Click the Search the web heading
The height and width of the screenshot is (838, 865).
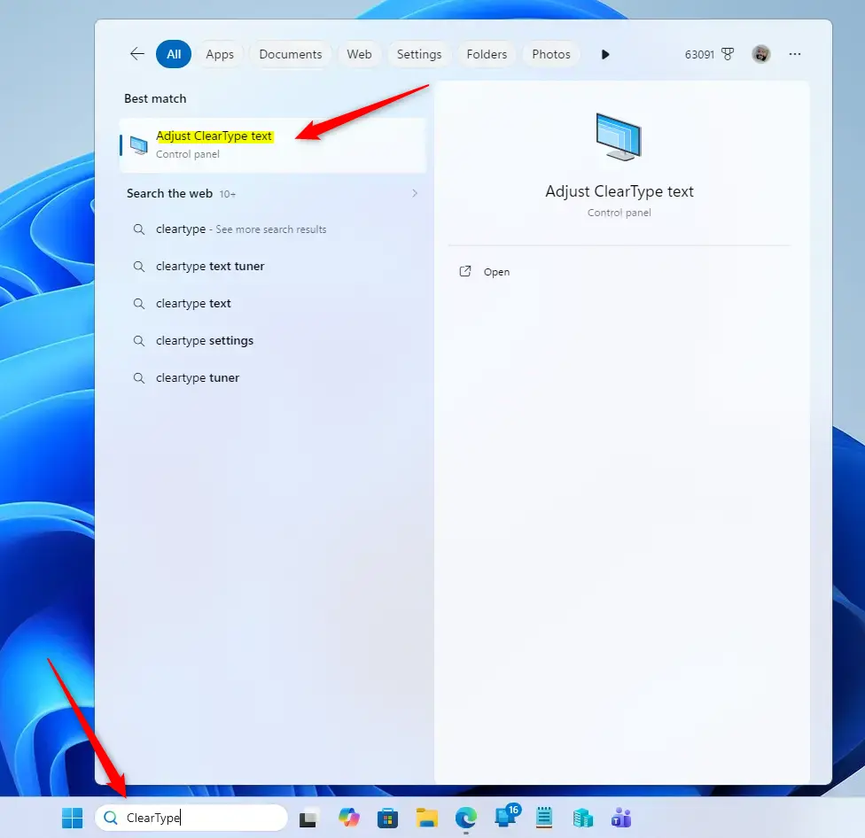coord(169,193)
